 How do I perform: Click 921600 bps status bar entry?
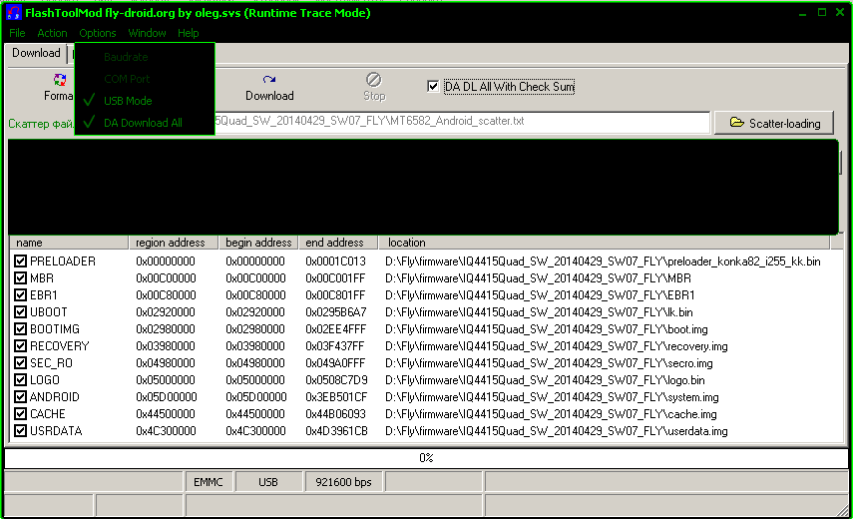pyautogui.click(x=344, y=482)
